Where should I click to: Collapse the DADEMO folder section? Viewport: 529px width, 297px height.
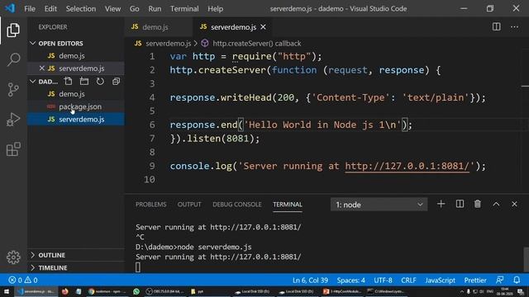click(33, 81)
